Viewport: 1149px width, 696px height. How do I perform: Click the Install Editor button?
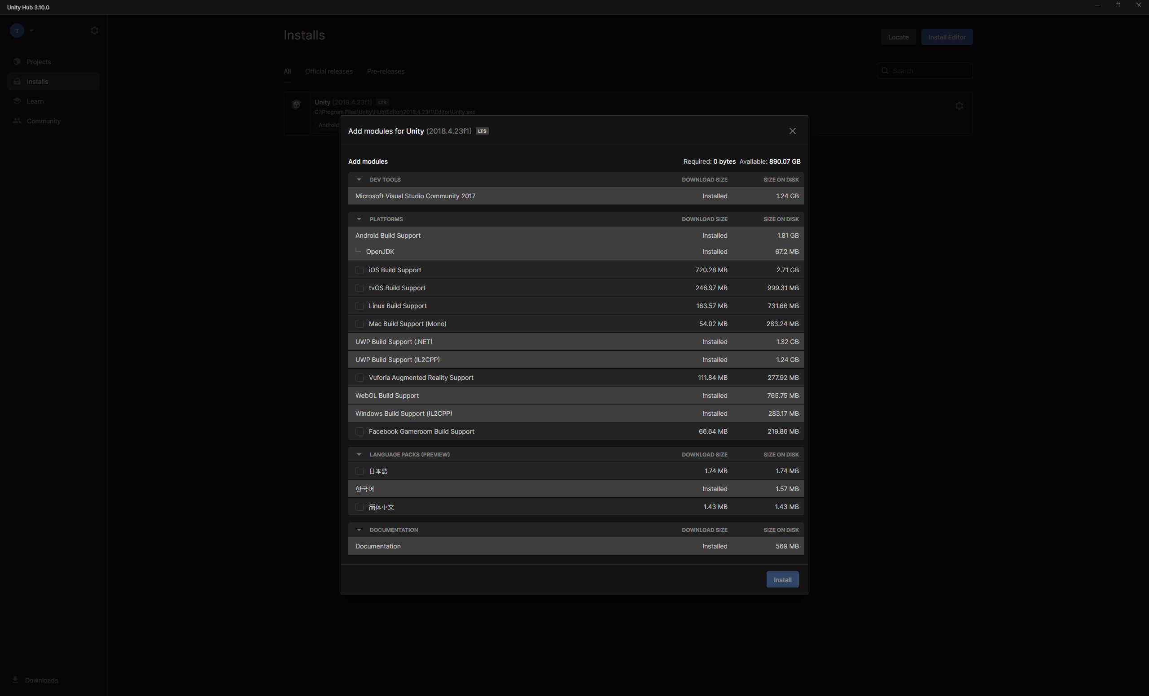(x=946, y=37)
